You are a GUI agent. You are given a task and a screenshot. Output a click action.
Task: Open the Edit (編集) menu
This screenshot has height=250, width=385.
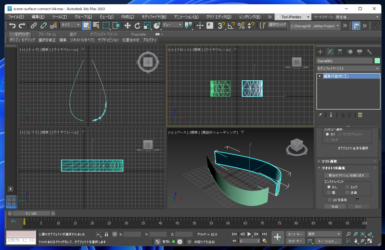click(38, 17)
